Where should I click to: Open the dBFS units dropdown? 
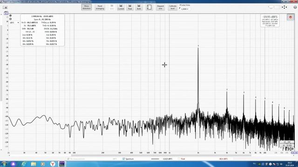[x=14, y=23]
